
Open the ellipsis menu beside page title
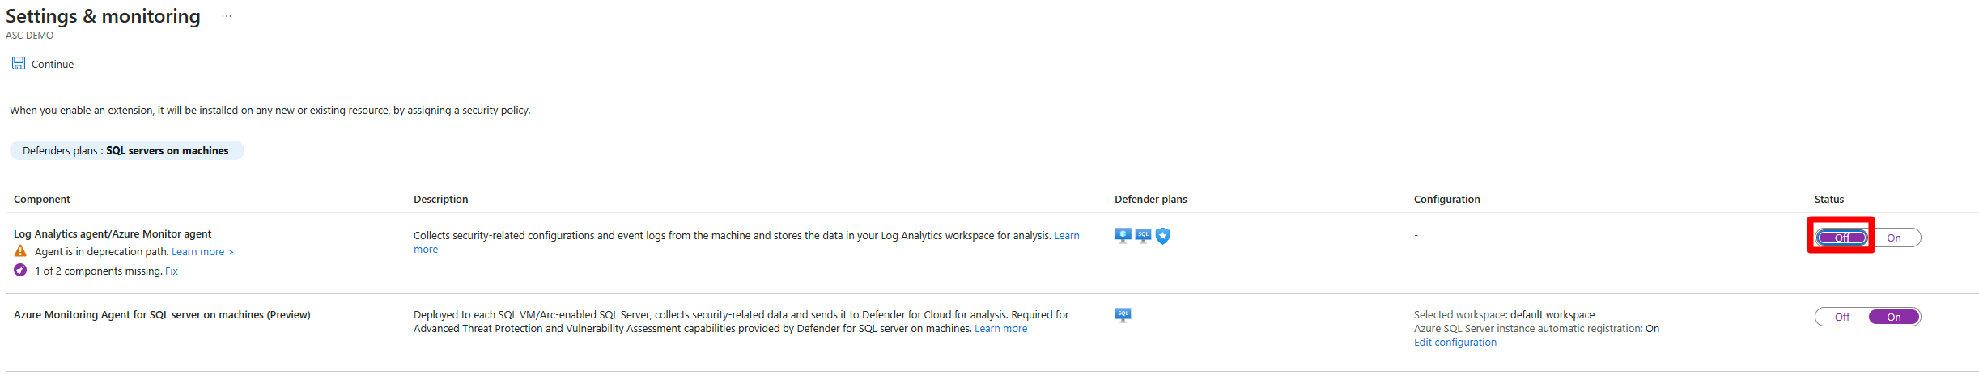227,16
